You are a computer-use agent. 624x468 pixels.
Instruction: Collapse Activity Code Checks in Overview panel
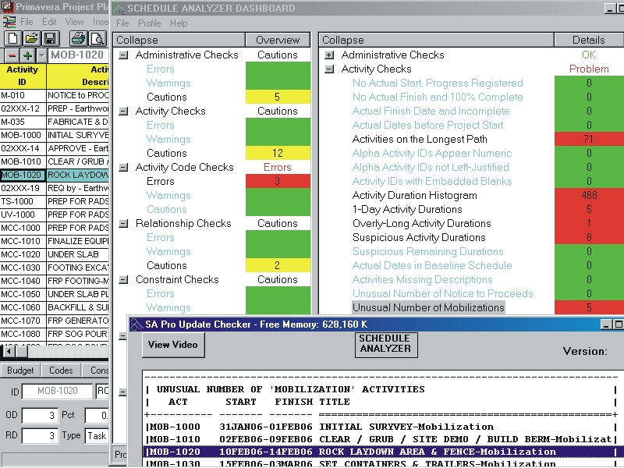124,168
